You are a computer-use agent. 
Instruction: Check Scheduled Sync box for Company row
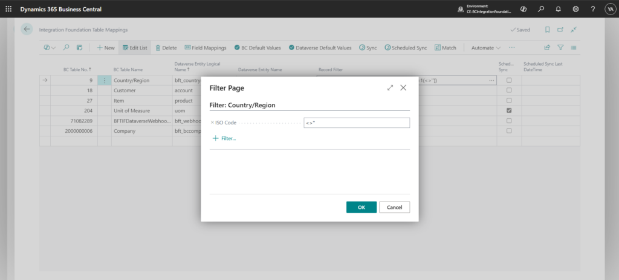[509, 130]
